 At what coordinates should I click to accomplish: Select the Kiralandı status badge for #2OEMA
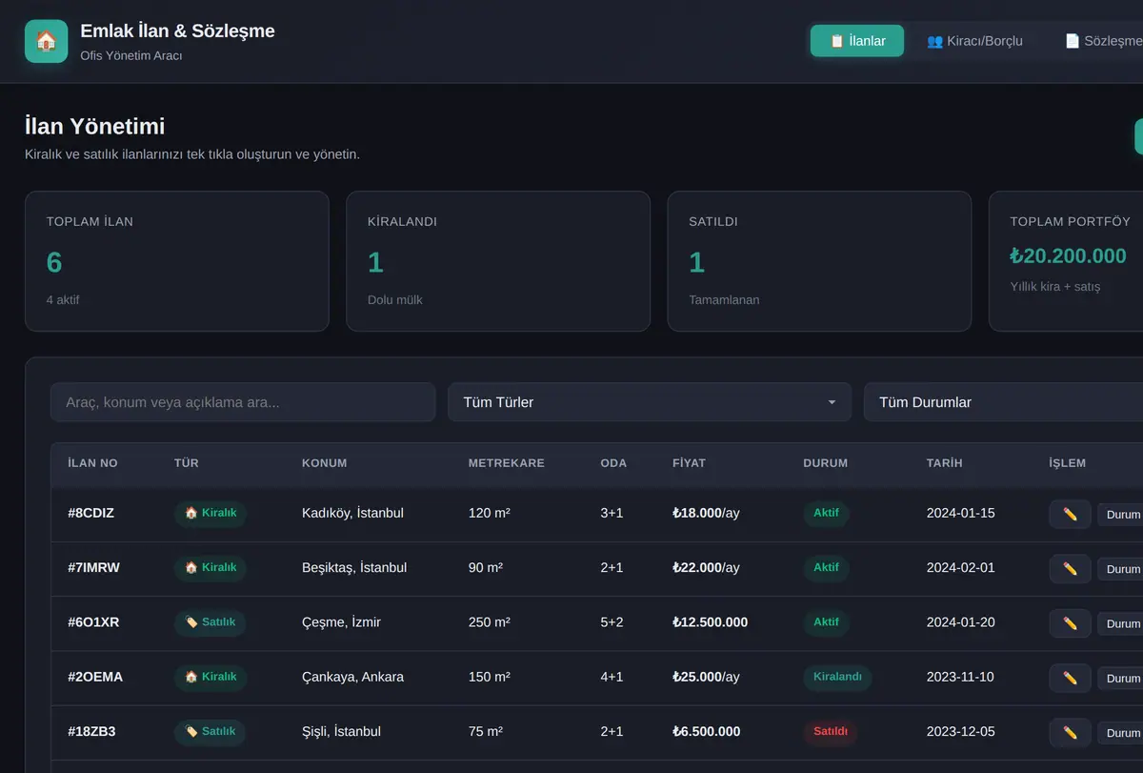837,678
